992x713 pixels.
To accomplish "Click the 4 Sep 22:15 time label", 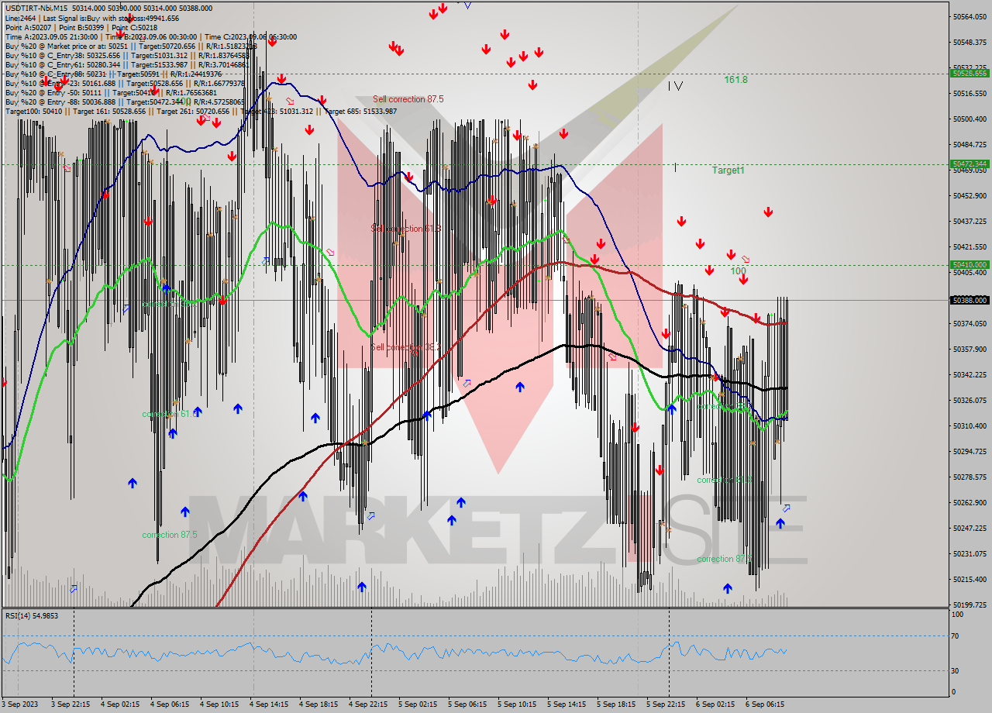I will [x=368, y=704].
